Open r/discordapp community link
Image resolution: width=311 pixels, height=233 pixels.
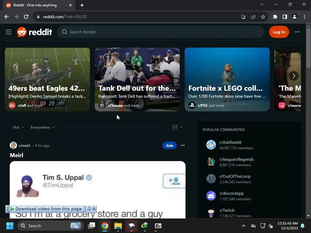pyautogui.click(x=231, y=194)
